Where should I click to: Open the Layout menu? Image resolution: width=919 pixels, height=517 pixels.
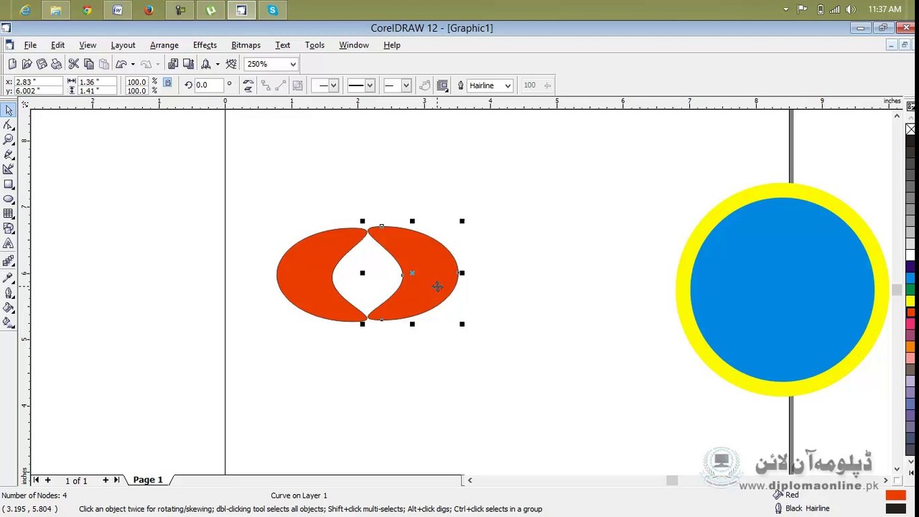[123, 45]
